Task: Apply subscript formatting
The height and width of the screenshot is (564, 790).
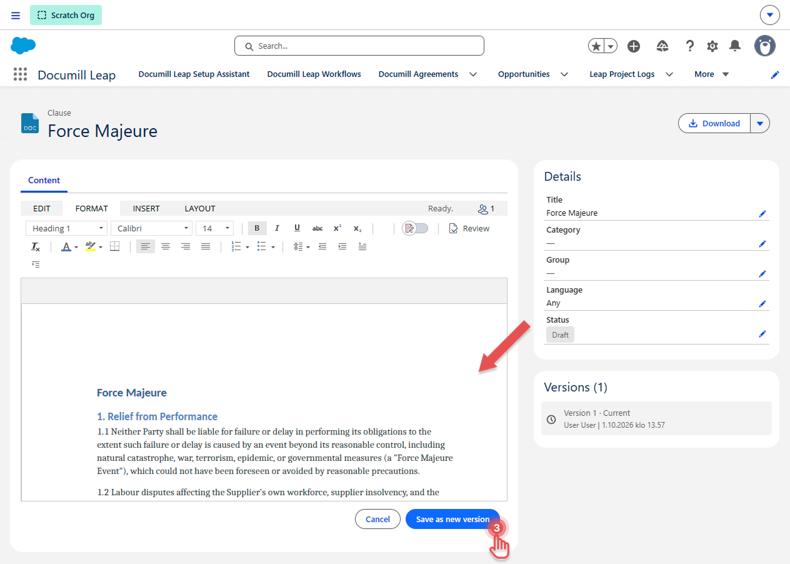Action: (x=357, y=228)
